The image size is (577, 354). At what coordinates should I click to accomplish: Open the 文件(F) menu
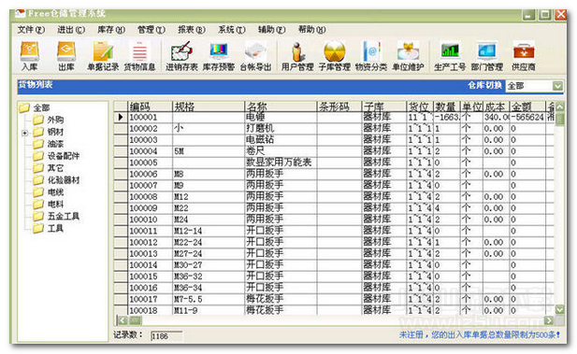click(x=31, y=30)
